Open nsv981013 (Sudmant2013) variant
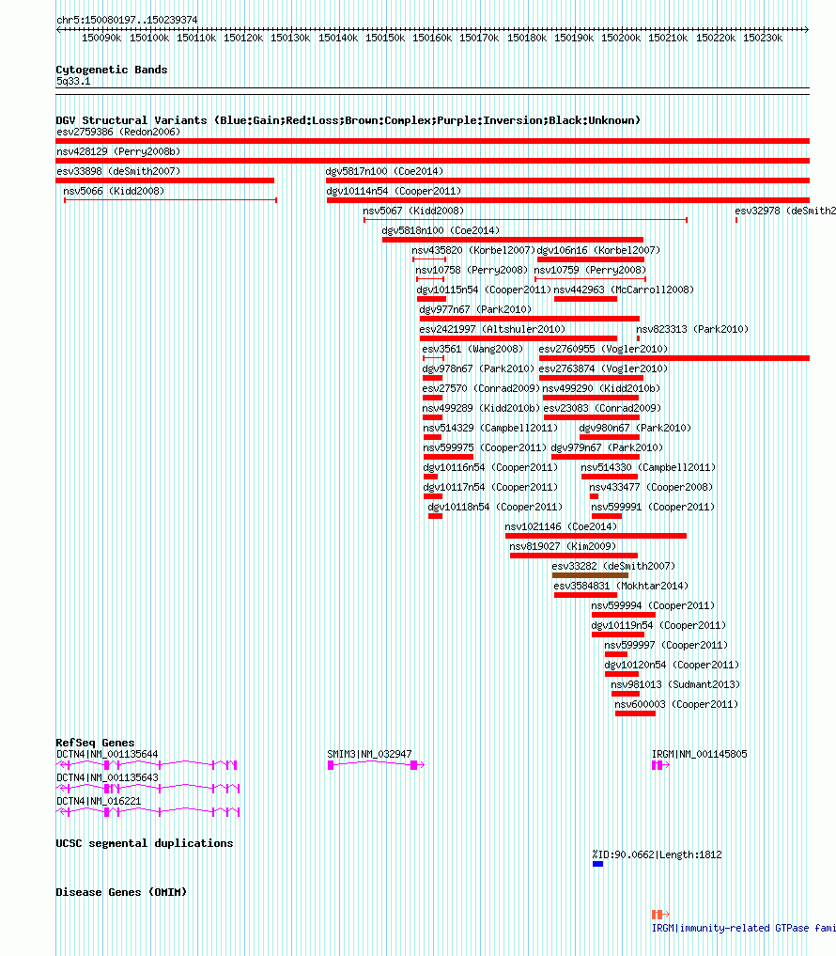 675,684
